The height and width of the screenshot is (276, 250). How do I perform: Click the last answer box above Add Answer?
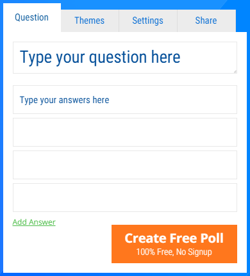125,198
